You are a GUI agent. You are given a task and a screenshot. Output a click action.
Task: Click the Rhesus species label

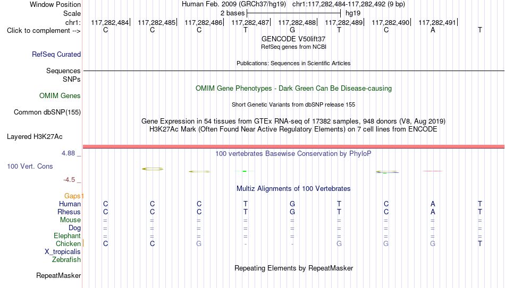pyautogui.click(x=69, y=212)
